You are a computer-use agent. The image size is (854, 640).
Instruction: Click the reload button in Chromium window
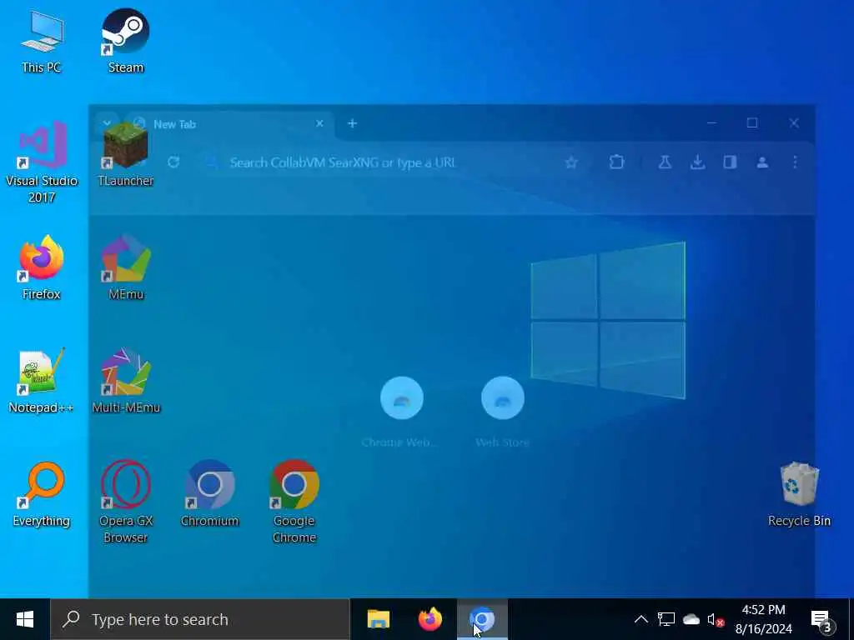pos(173,162)
